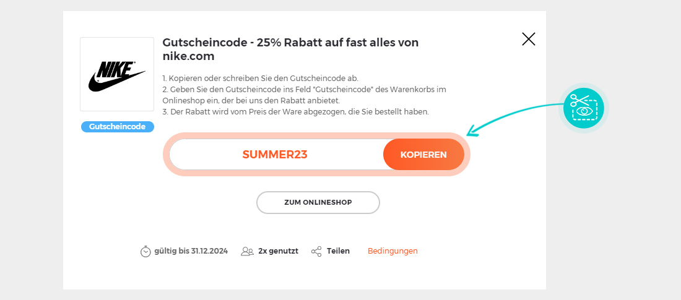Viewport: 681px width, 300px height.
Task: Click 'nike.com' in the heading
Action: pyautogui.click(x=188, y=56)
